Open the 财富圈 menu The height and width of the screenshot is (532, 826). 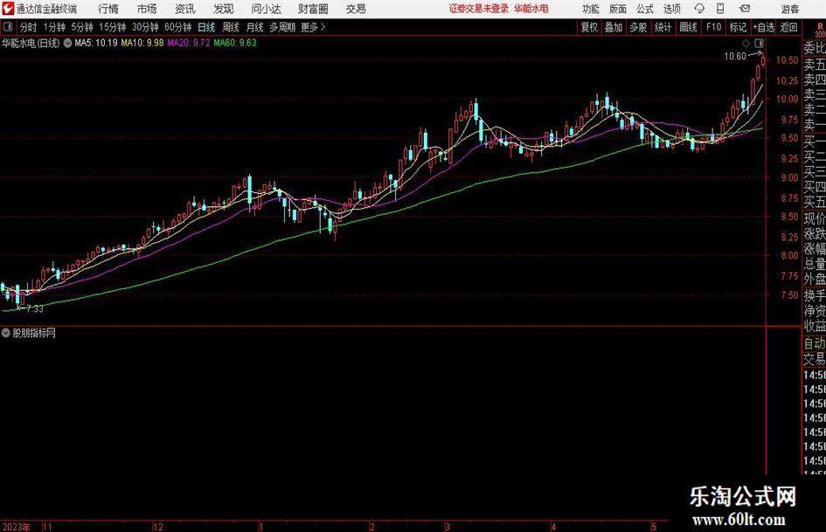pyautogui.click(x=313, y=9)
